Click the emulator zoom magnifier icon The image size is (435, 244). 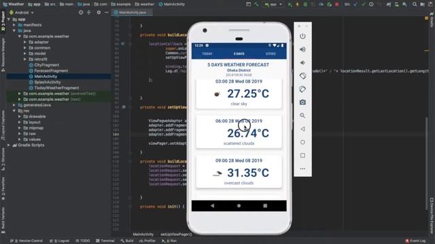[302, 116]
